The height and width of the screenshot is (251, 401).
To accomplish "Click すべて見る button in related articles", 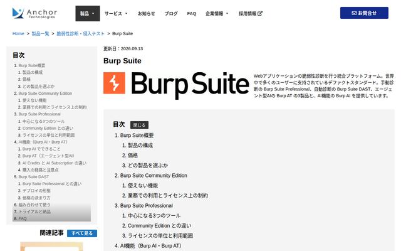I will pos(82,233).
